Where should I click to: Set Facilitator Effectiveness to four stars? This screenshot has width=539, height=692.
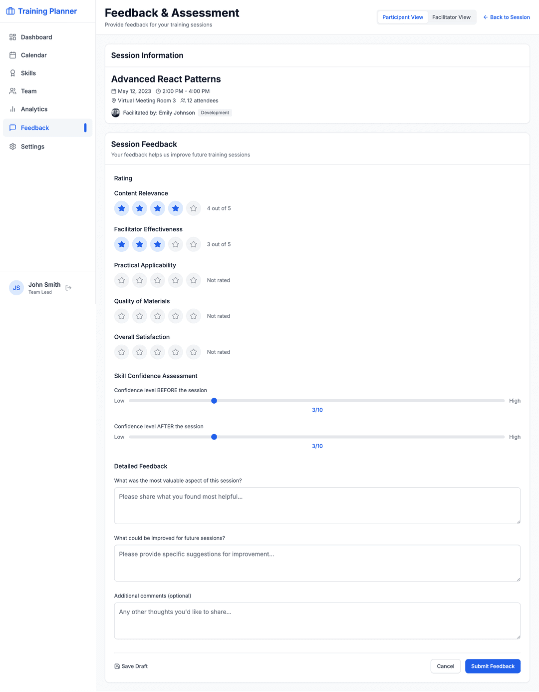(x=176, y=244)
